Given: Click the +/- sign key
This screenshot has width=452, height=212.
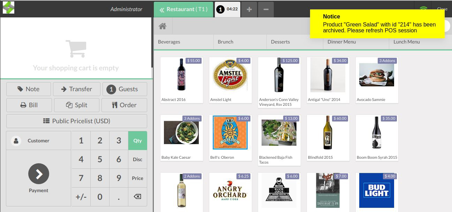Looking at the screenshot, I should click(81, 197).
